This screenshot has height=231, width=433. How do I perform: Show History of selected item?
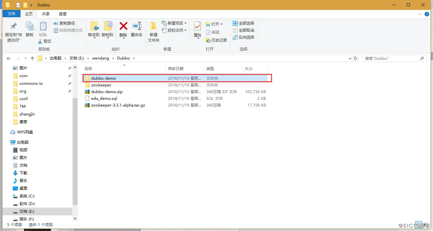pyautogui.click(x=216, y=40)
